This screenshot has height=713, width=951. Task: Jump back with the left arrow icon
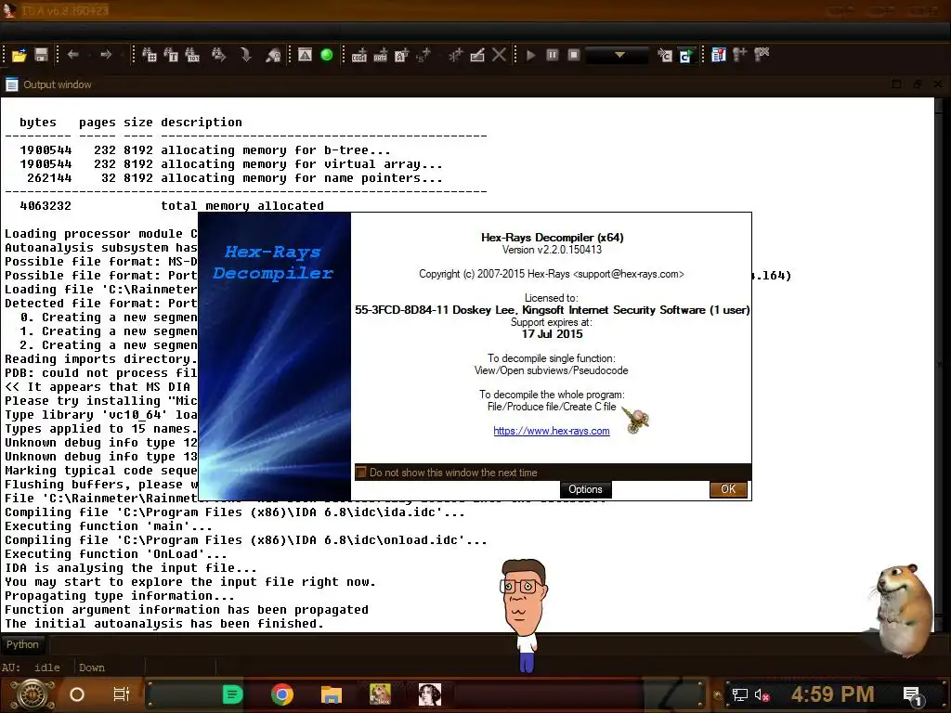point(73,55)
